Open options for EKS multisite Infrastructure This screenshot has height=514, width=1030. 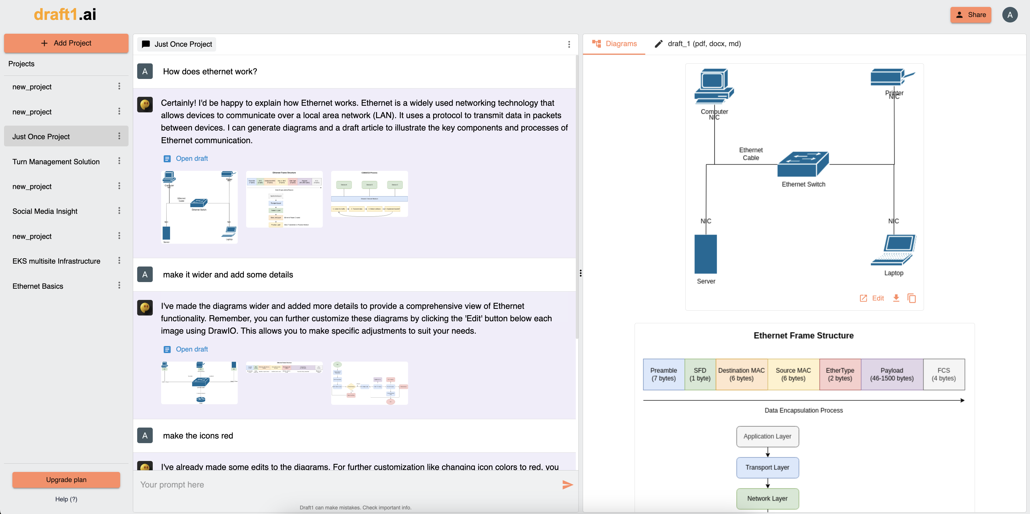[x=119, y=260]
